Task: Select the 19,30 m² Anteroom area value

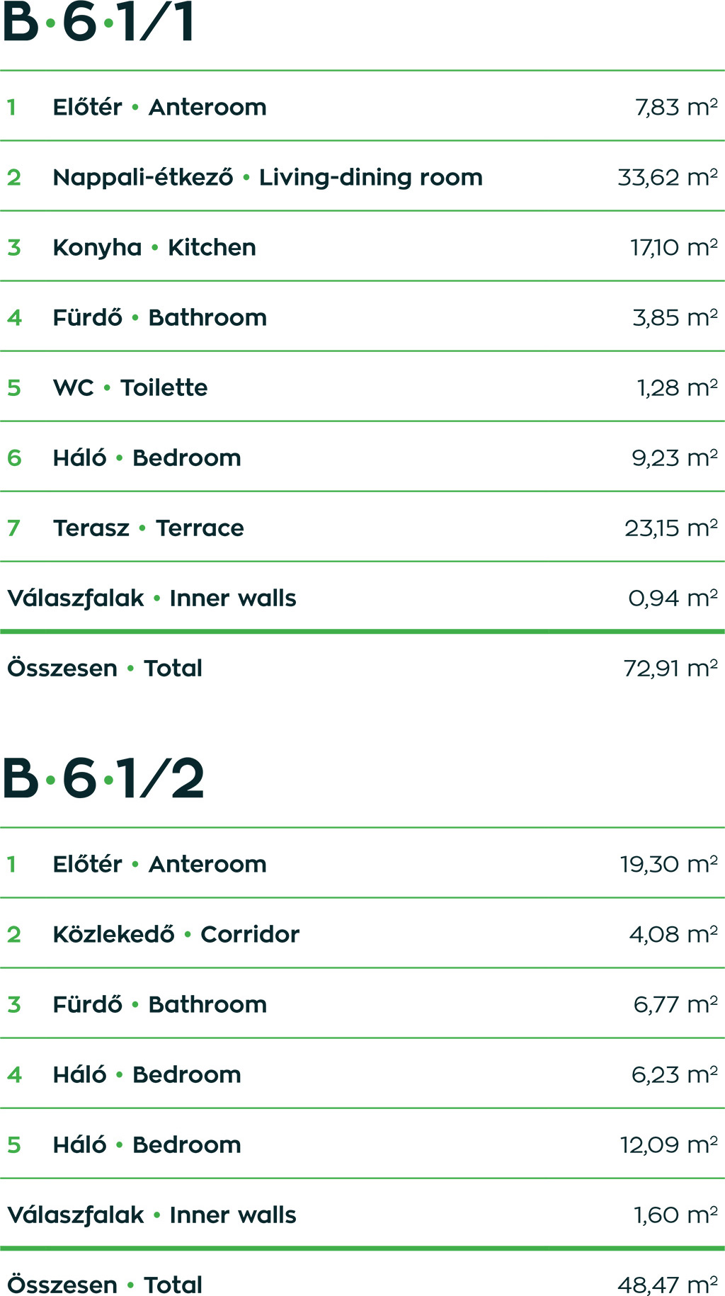Action: [669, 864]
